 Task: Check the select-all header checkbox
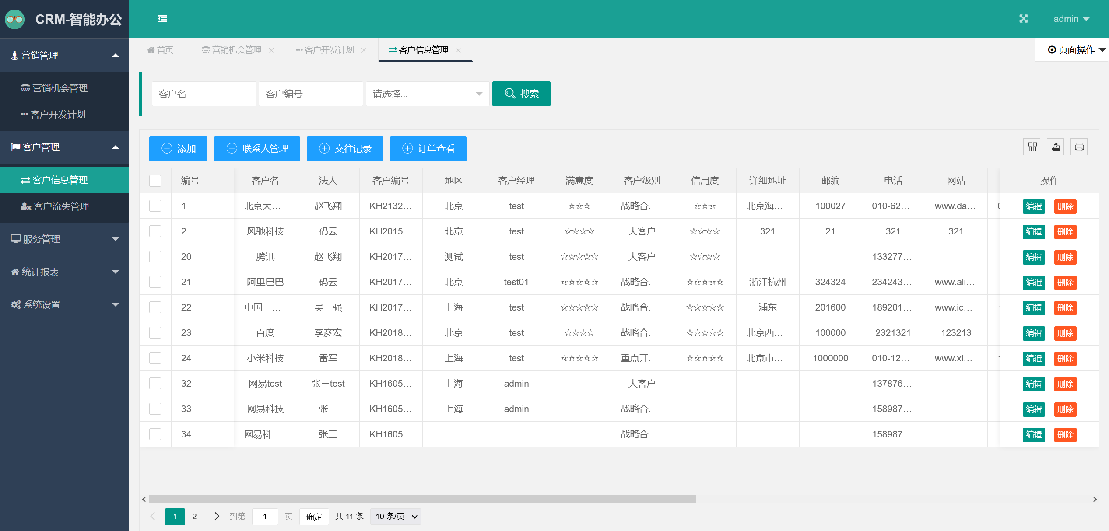coord(155,181)
